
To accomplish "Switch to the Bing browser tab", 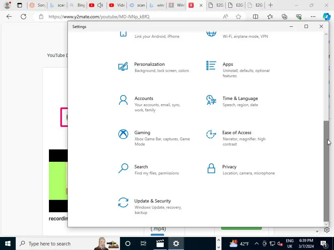I will coord(78,5).
